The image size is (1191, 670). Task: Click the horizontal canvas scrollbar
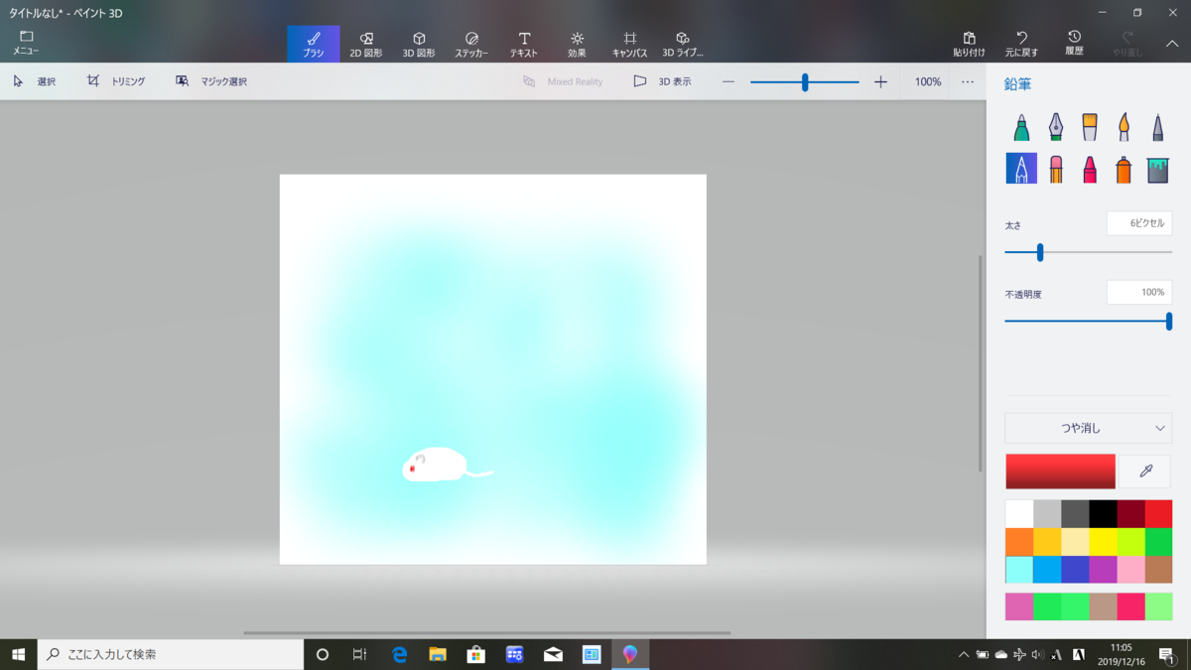pyautogui.click(x=486, y=632)
